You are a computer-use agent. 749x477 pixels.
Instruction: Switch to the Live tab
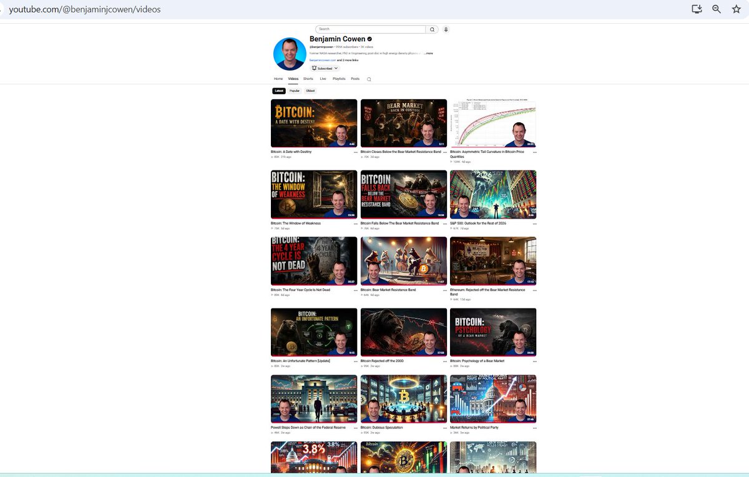[x=323, y=79]
